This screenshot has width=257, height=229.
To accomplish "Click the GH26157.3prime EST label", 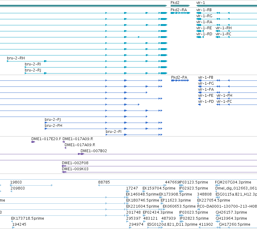I will tap(231, 213).
